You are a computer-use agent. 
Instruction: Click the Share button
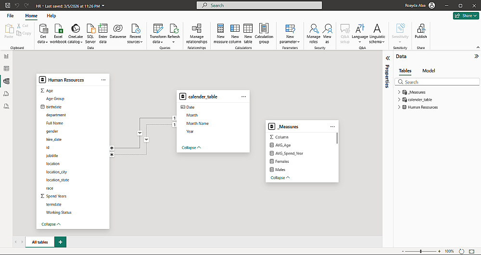(466, 16)
